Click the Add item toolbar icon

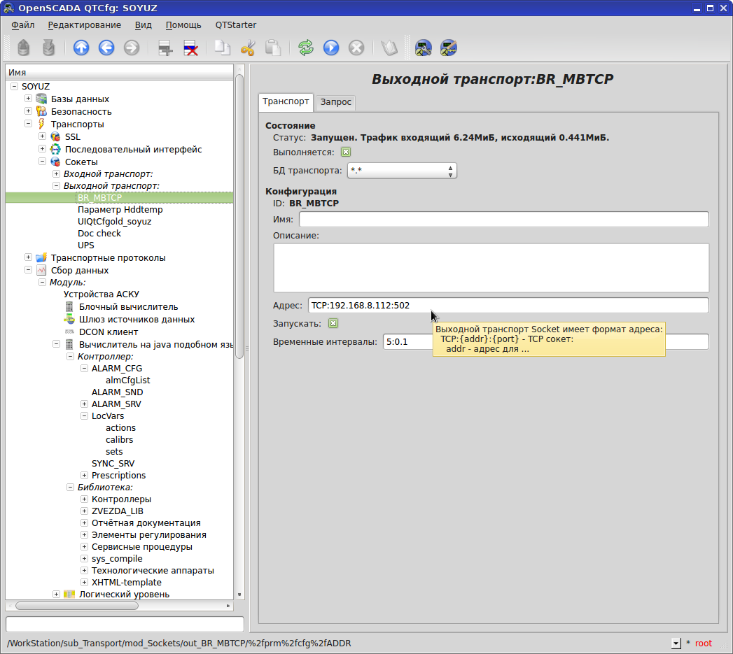pos(165,48)
